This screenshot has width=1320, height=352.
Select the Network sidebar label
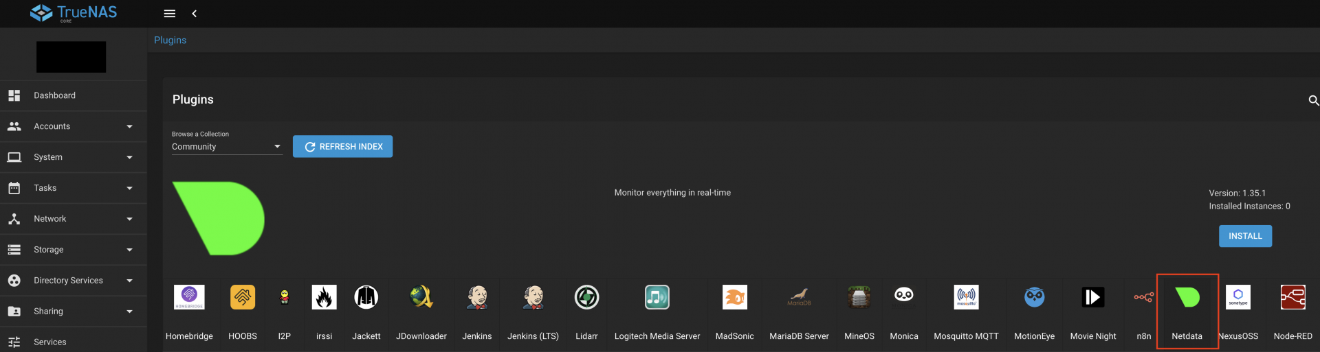coord(50,219)
